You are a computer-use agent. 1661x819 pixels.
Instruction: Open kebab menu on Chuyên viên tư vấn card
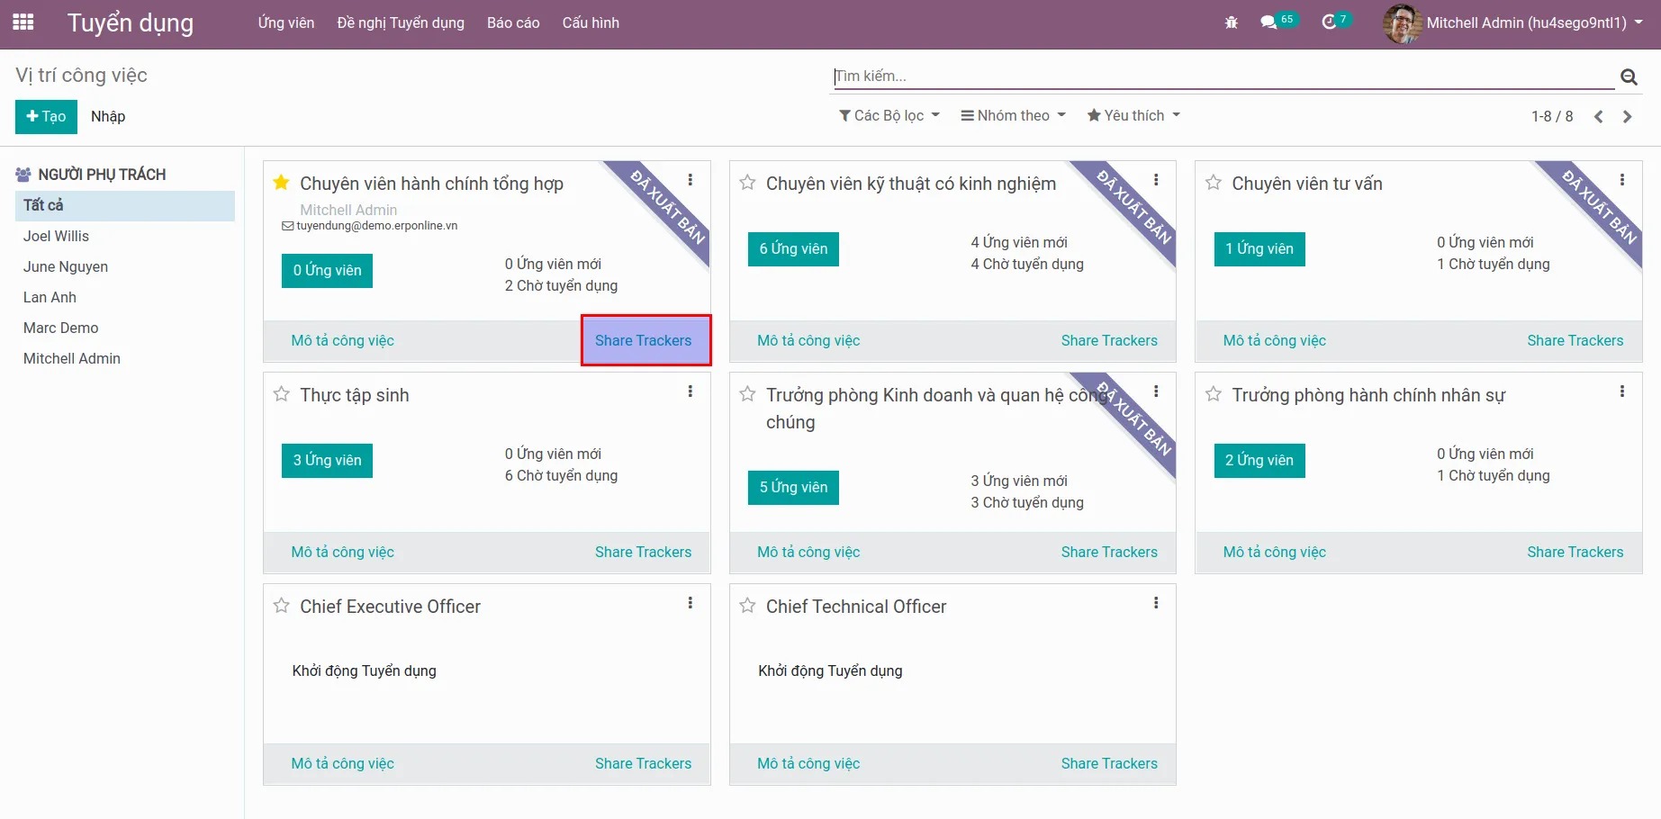coord(1621,180)
